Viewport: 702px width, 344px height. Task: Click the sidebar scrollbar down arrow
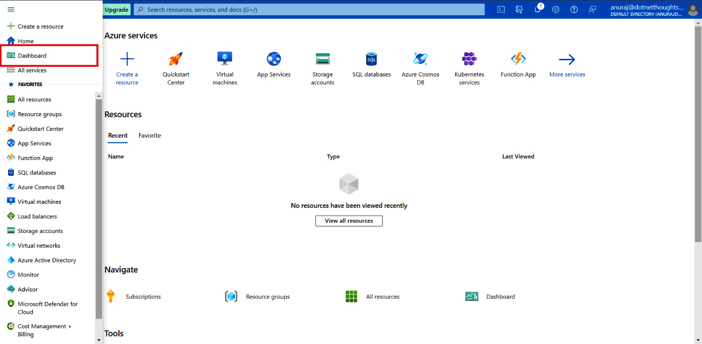pyautogui.click(x=99, y=339)
